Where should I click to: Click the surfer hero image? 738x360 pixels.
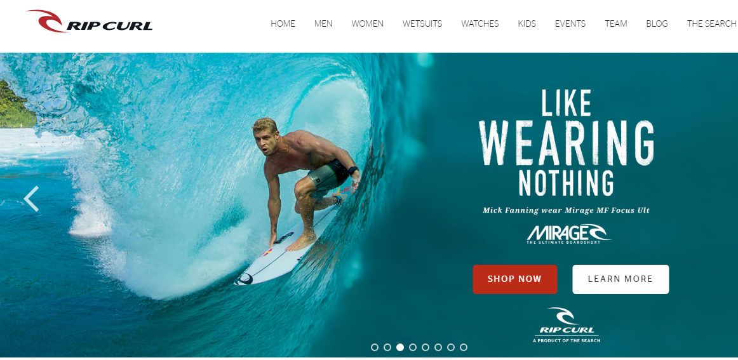(x=211, y=204)
